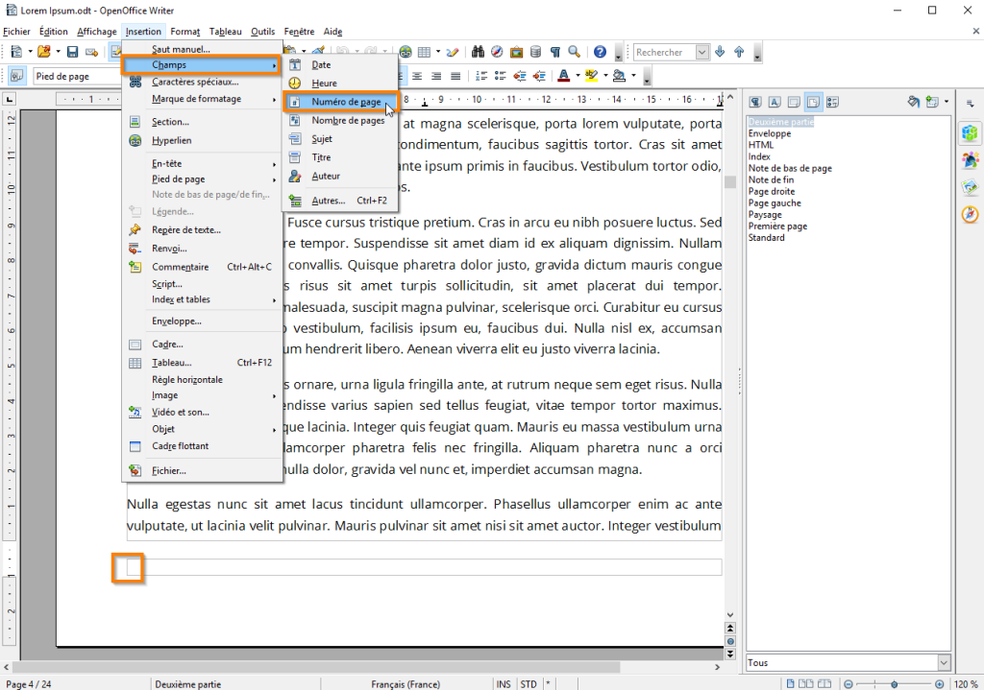This screenshot has height=690, width=984.
Task: Open the Gallery picture icon in toolbar
Action: (516, 52)
